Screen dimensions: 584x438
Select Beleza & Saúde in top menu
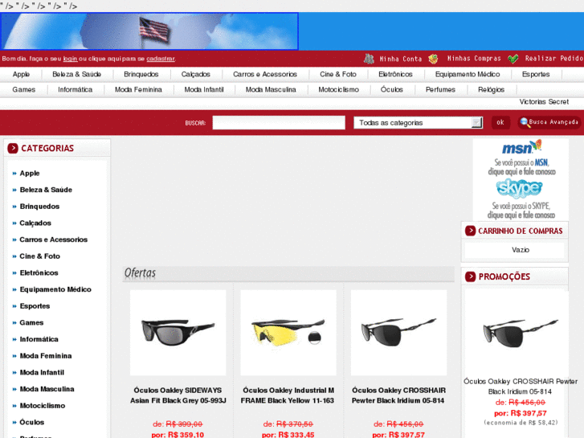point(77,74)
